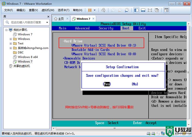Click the second hard disk status bar icon
This screenshot has height=137, width=192.
pos(153,133)
